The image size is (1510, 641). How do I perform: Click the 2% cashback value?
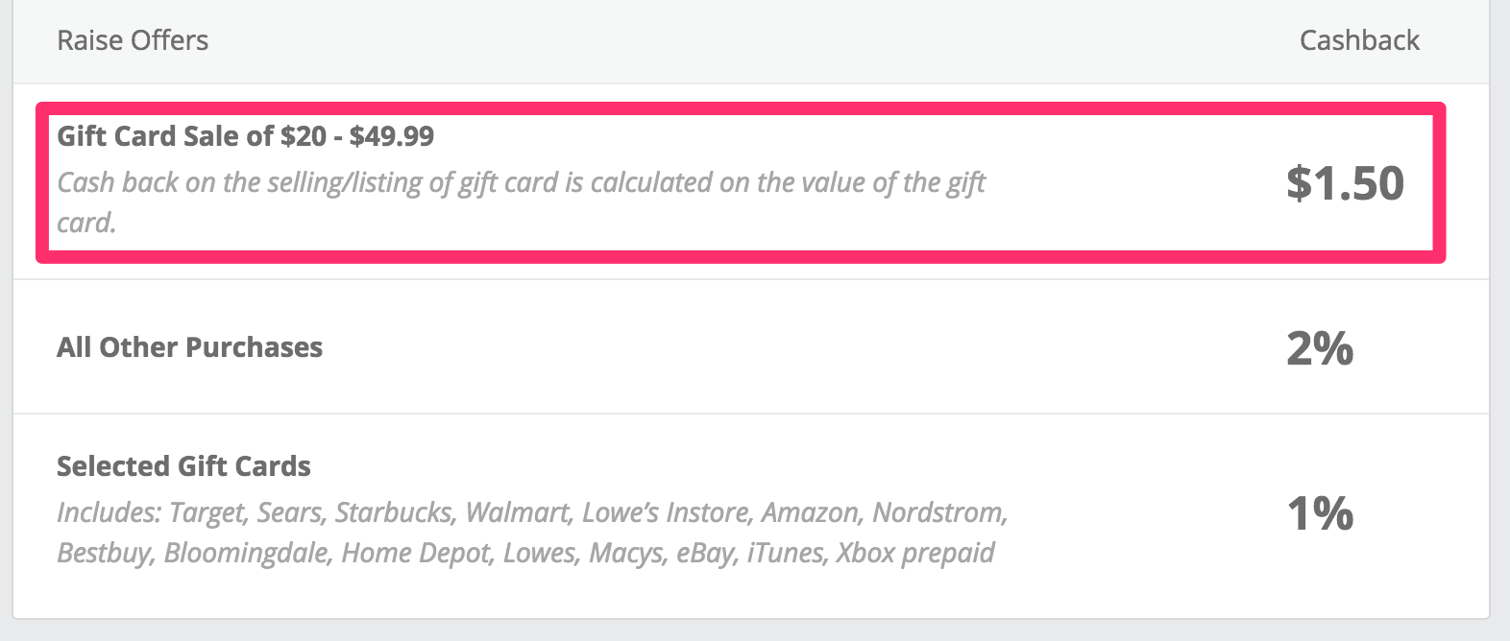(x=1320, y=347)
